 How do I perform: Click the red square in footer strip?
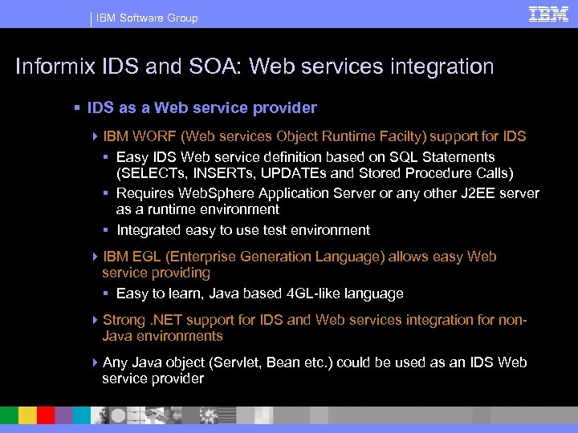click(x=46, y=415)
